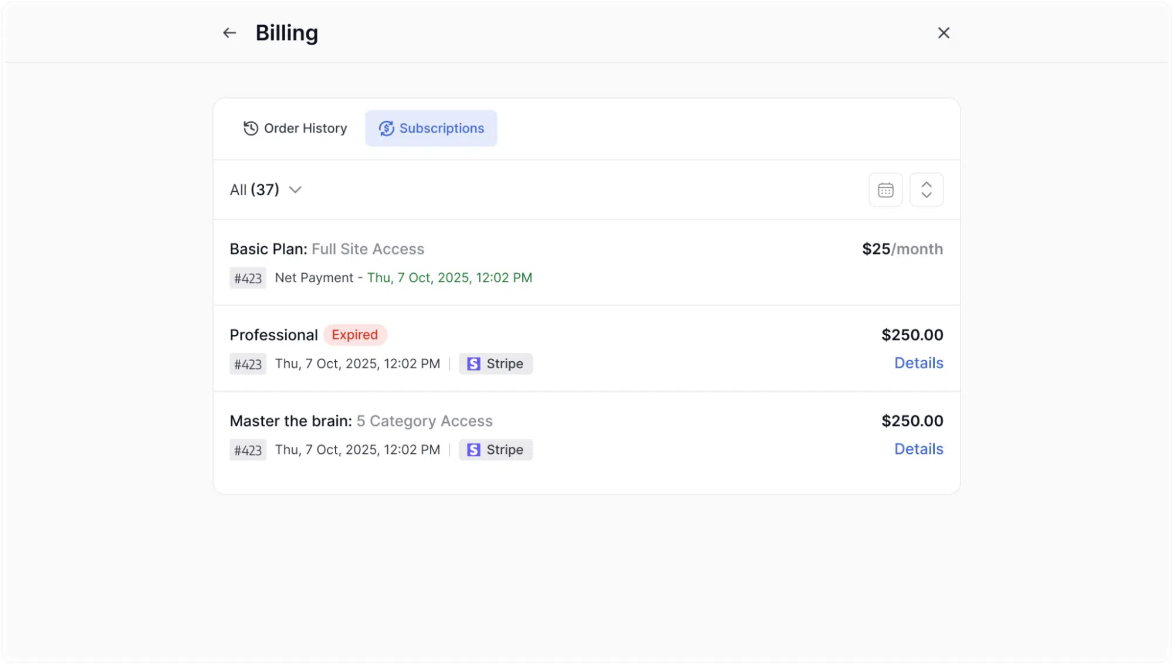Click the #423 tag in Professional row
This screenshot has width=1173, height=665.
coord(248,364)
